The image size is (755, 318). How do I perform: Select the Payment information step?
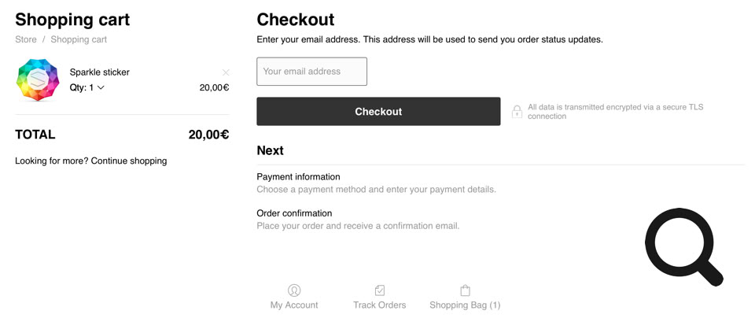(298, 177)
